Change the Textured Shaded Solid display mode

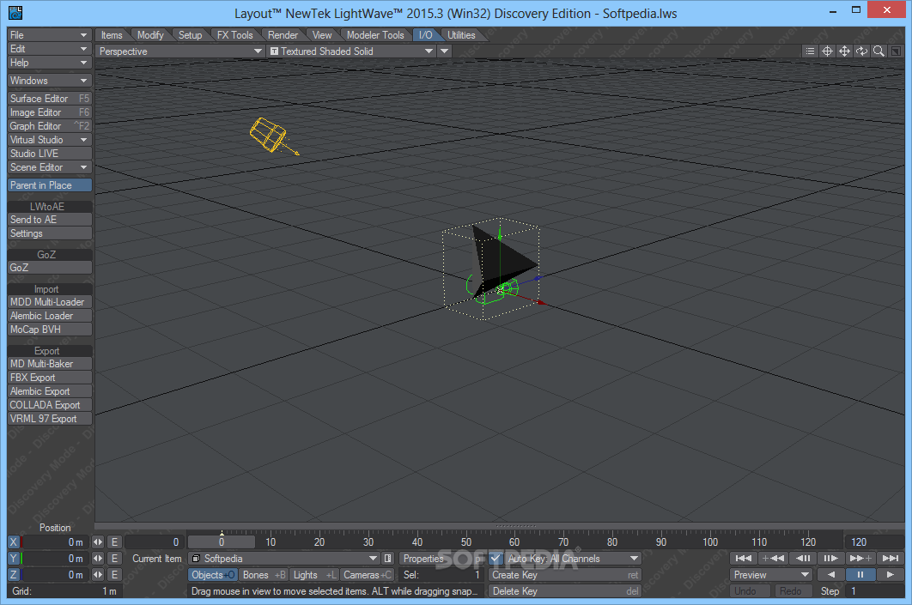[351, 51]
